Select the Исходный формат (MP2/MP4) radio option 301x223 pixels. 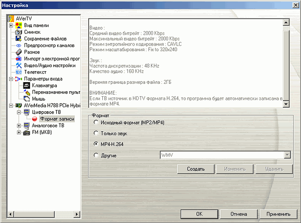tap(96, 123)
